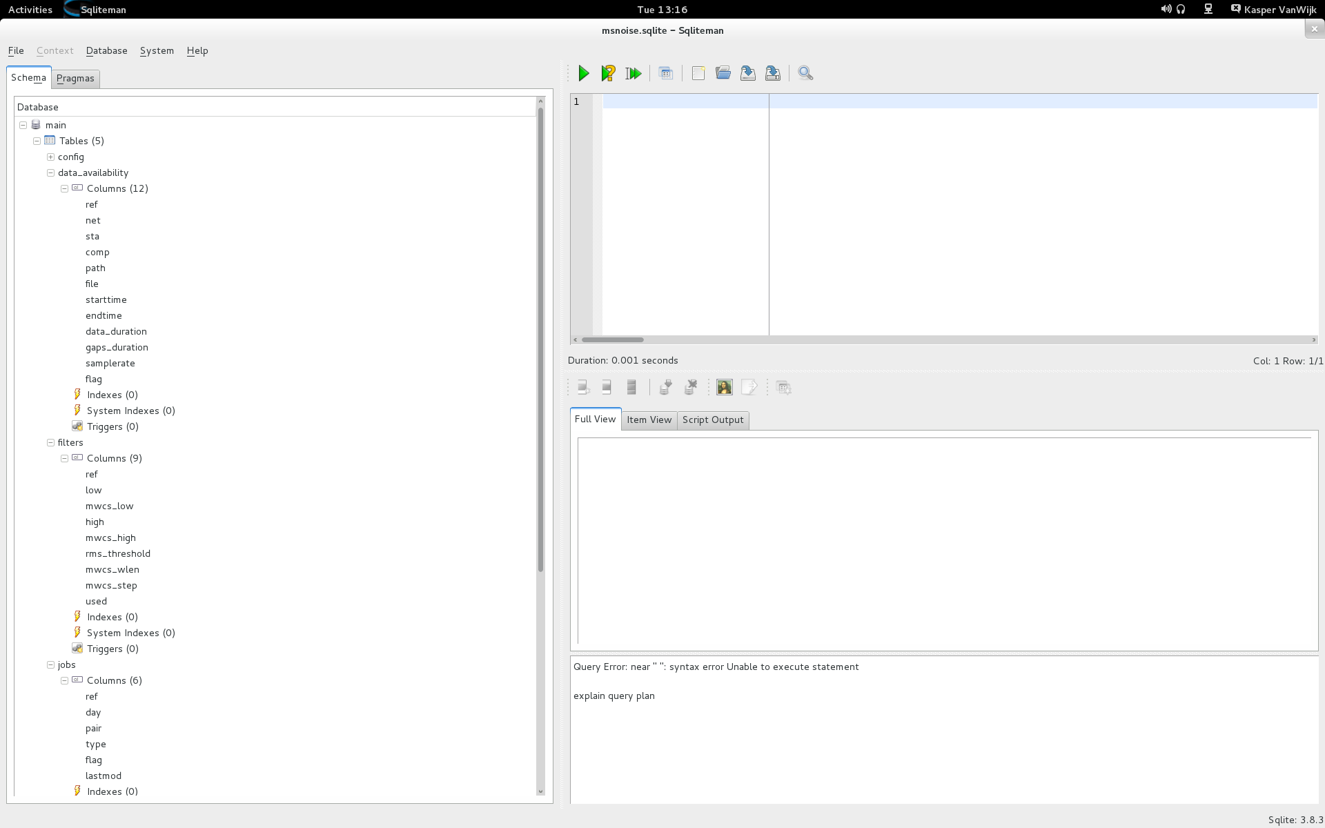Open SQL script with folder icon
Viewport: 1325px width, 828px height.
723,73
